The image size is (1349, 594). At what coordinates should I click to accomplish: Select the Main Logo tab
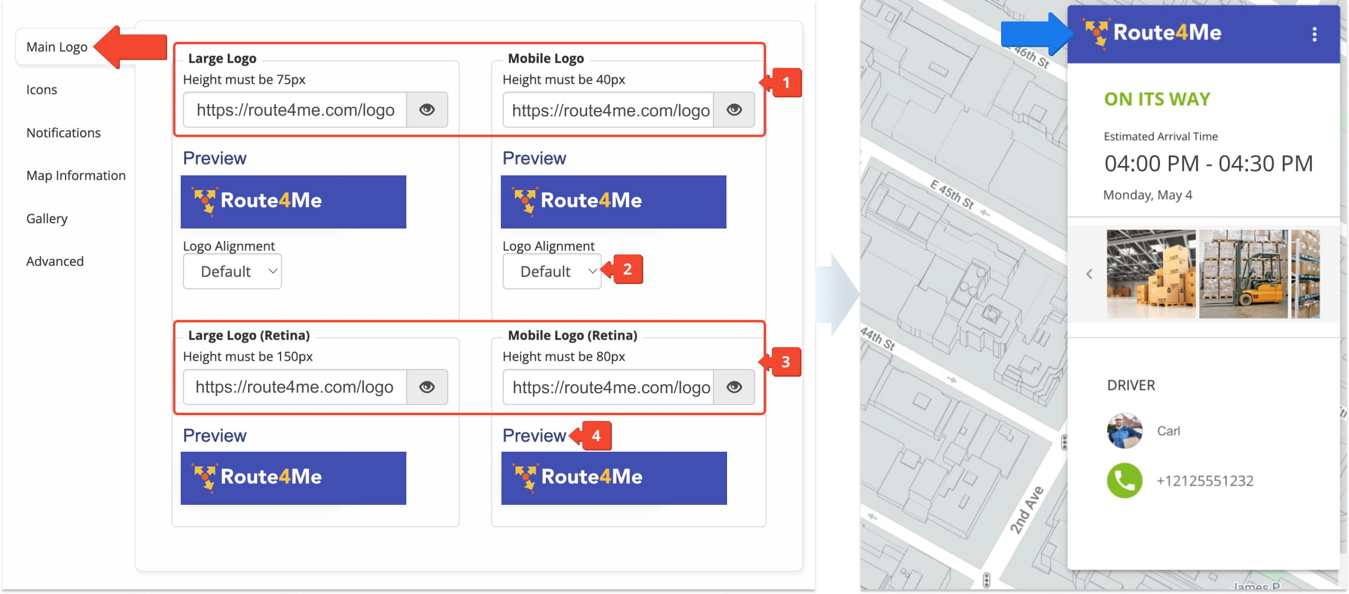coord(57,47)
